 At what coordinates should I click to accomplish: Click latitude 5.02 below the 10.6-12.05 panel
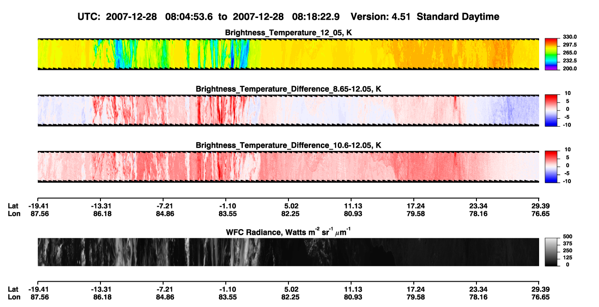(x=288, y=206)
